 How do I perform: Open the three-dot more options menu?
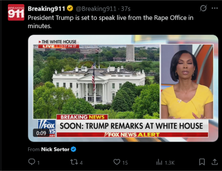[215, 8]
